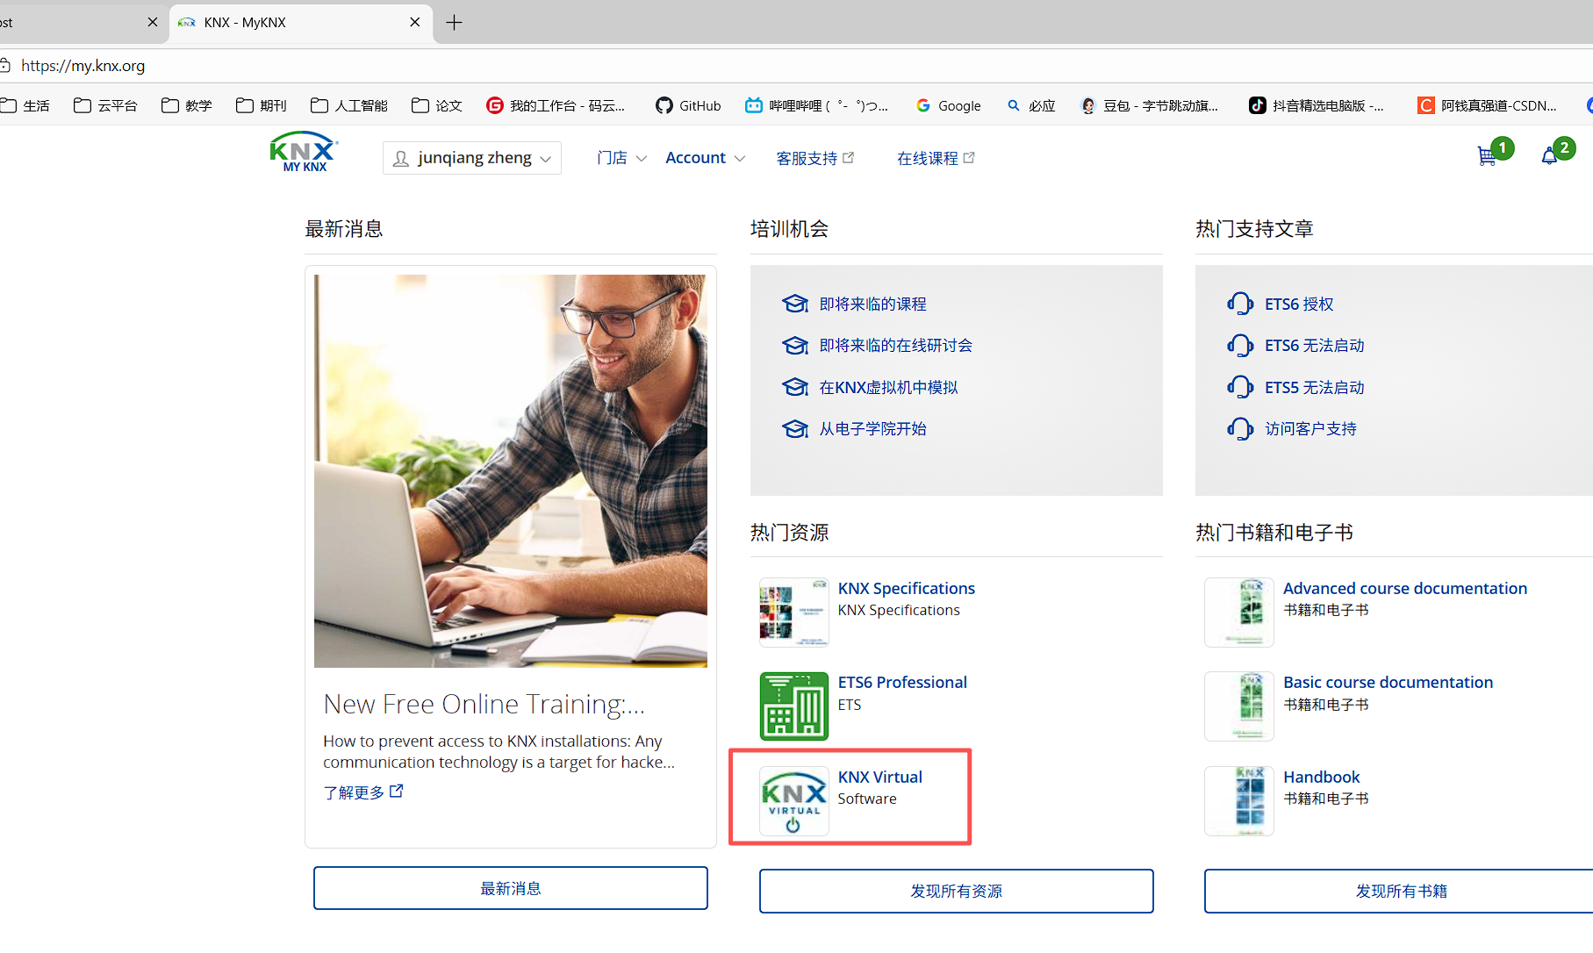Go to 客服支持 in the navigation
The width and height of the screenshot is (1593, 953).
[814, 158]
